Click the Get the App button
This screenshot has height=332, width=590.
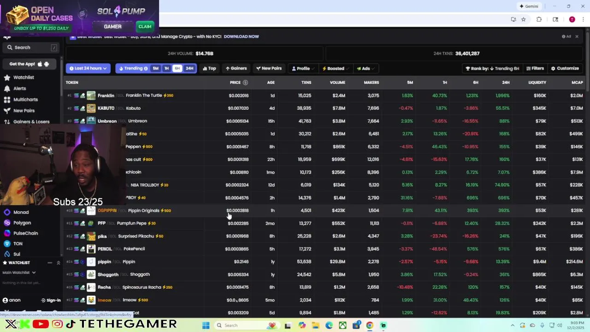click(29, 64)
